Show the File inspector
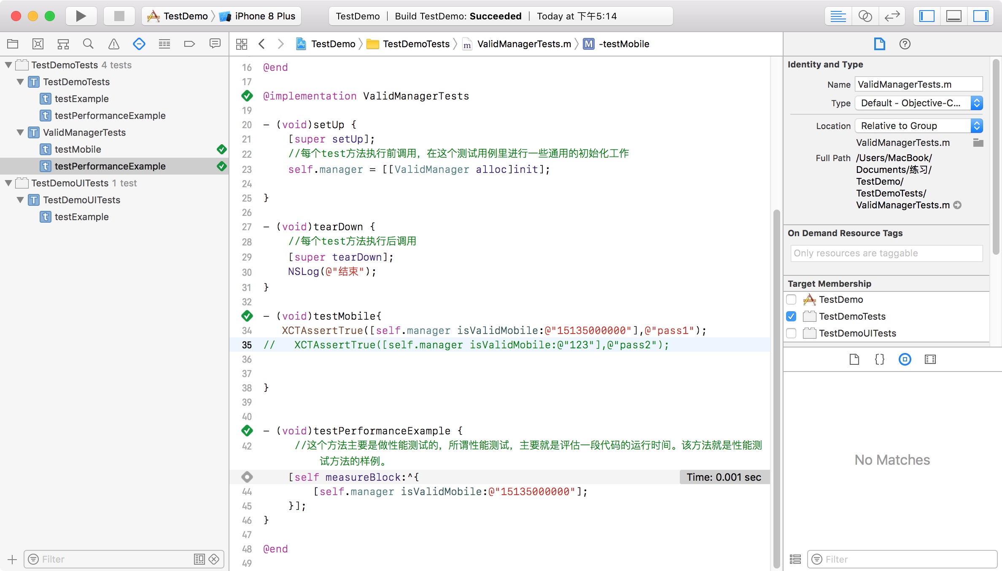1002x571 pixels. (x=880, y=44)
